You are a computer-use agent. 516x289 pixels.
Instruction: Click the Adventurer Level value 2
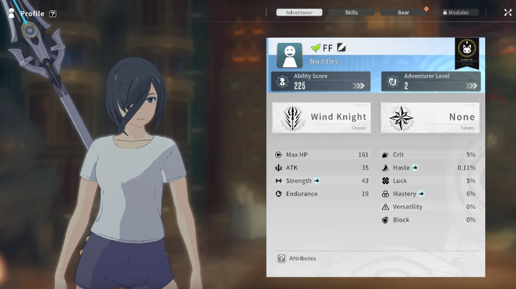(x=406, y=86)
